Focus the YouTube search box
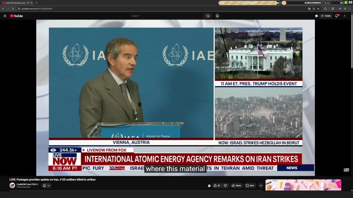This screenshot has width=353, height=198. coord(167,16)
